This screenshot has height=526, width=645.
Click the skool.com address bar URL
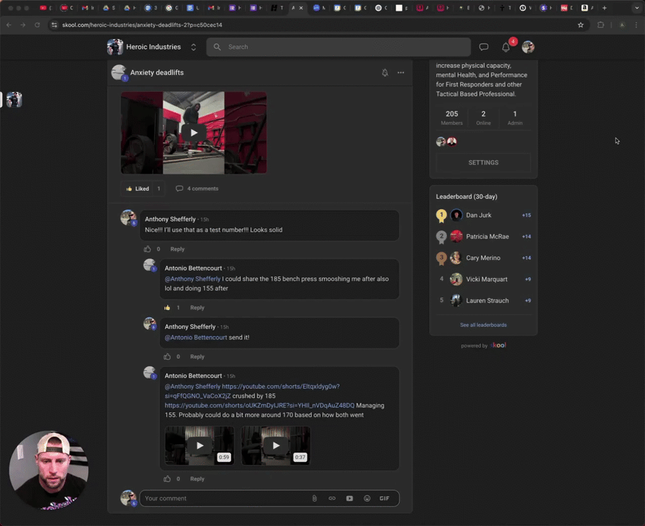(142, 25)
